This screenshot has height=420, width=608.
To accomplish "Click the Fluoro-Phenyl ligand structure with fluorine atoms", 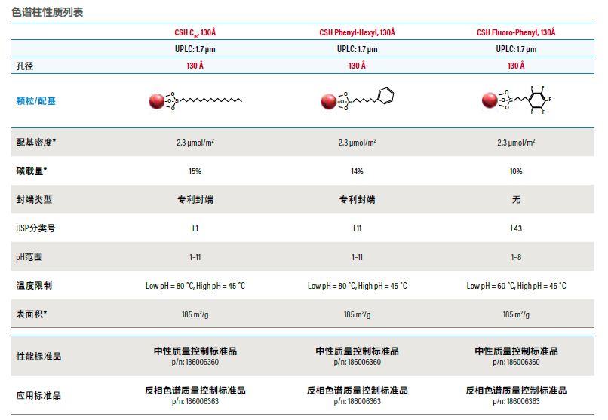I will click(x=517, y=100).
